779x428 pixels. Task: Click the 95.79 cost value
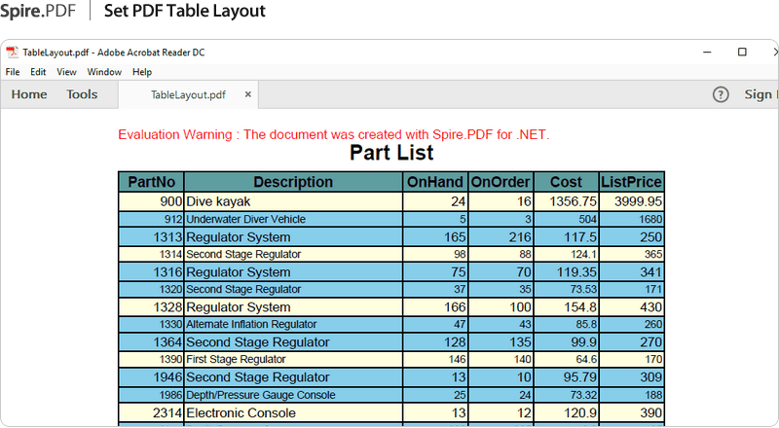pyautogui.click(x=579, y=377)
